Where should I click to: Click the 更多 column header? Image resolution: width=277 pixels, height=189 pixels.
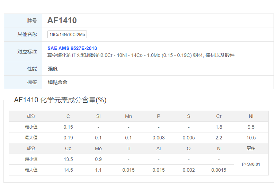251,148
